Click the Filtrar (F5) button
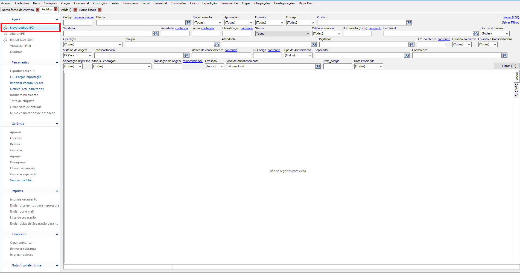The width and height of the screenshot is (520, 273). tap(507, 66)
